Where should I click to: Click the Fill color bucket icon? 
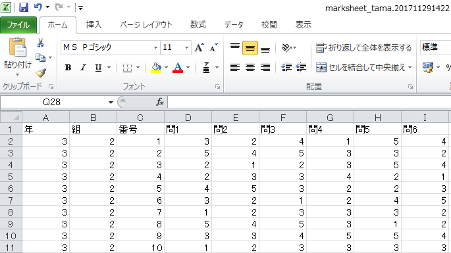click(156, 68)
